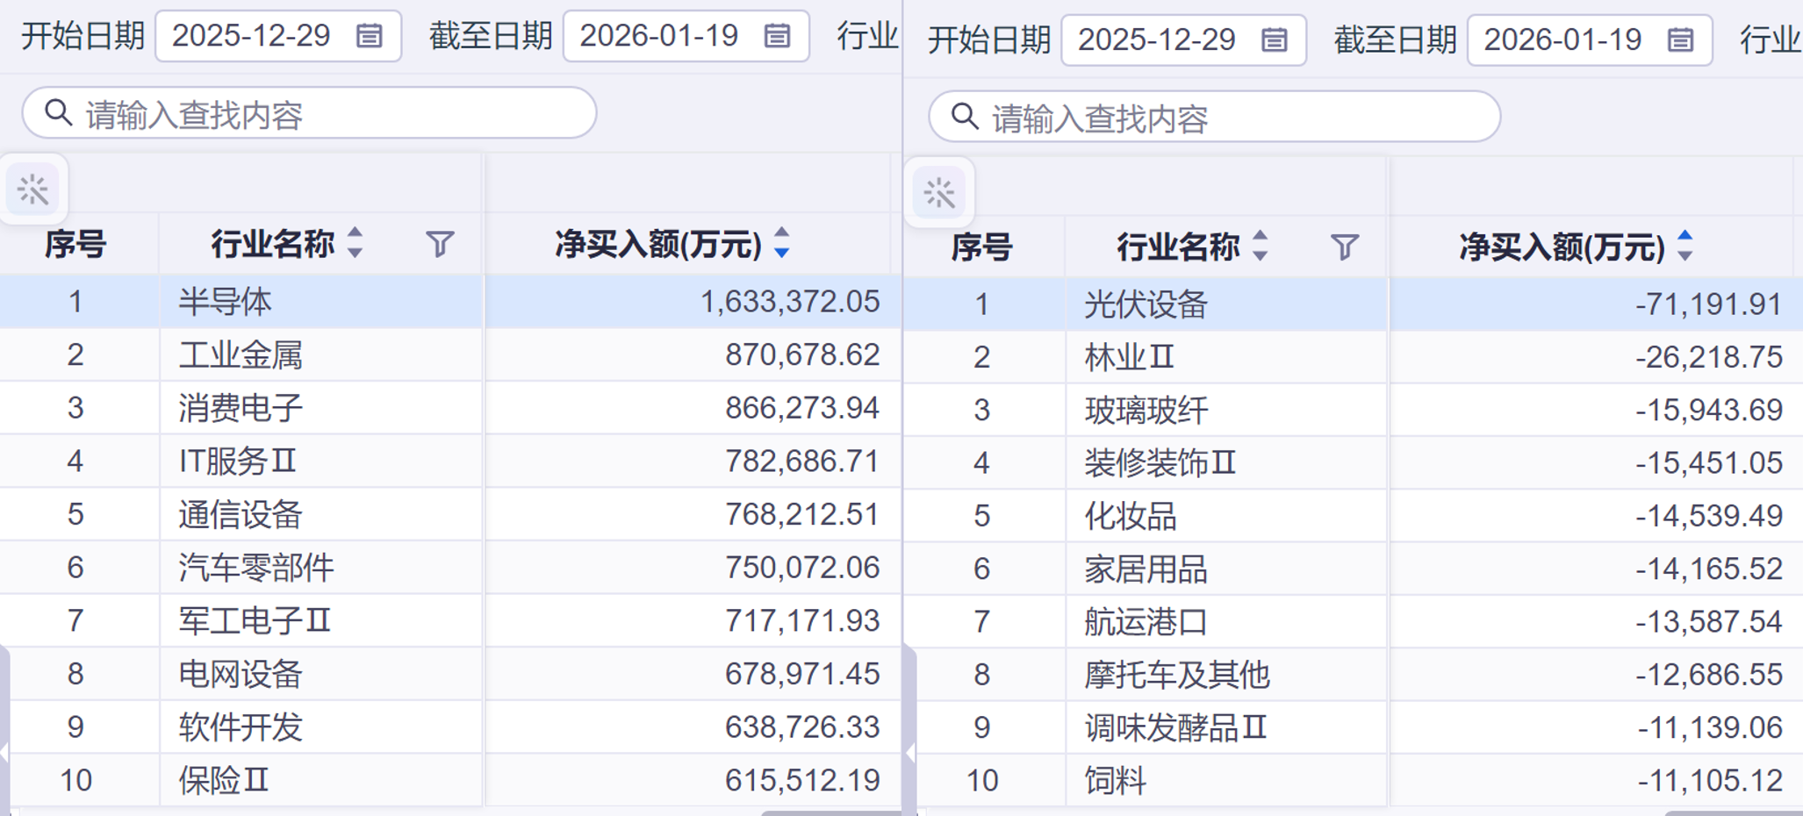The image size is (1803, 816).
Task: Select 消费电子 row
Action: click(450, 408)
